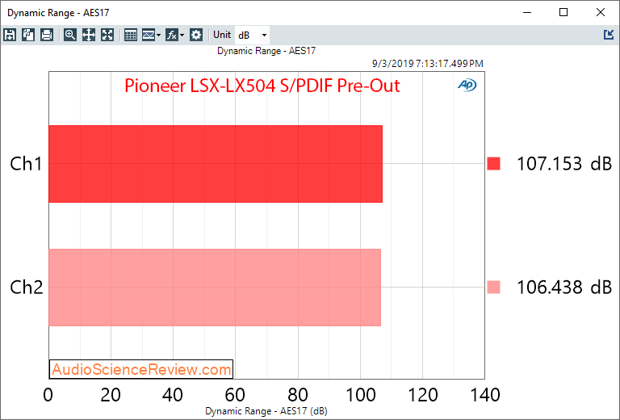Click the 0 tick on the x-axis
This screenshot has width=620, height=420.
(48, 395)
